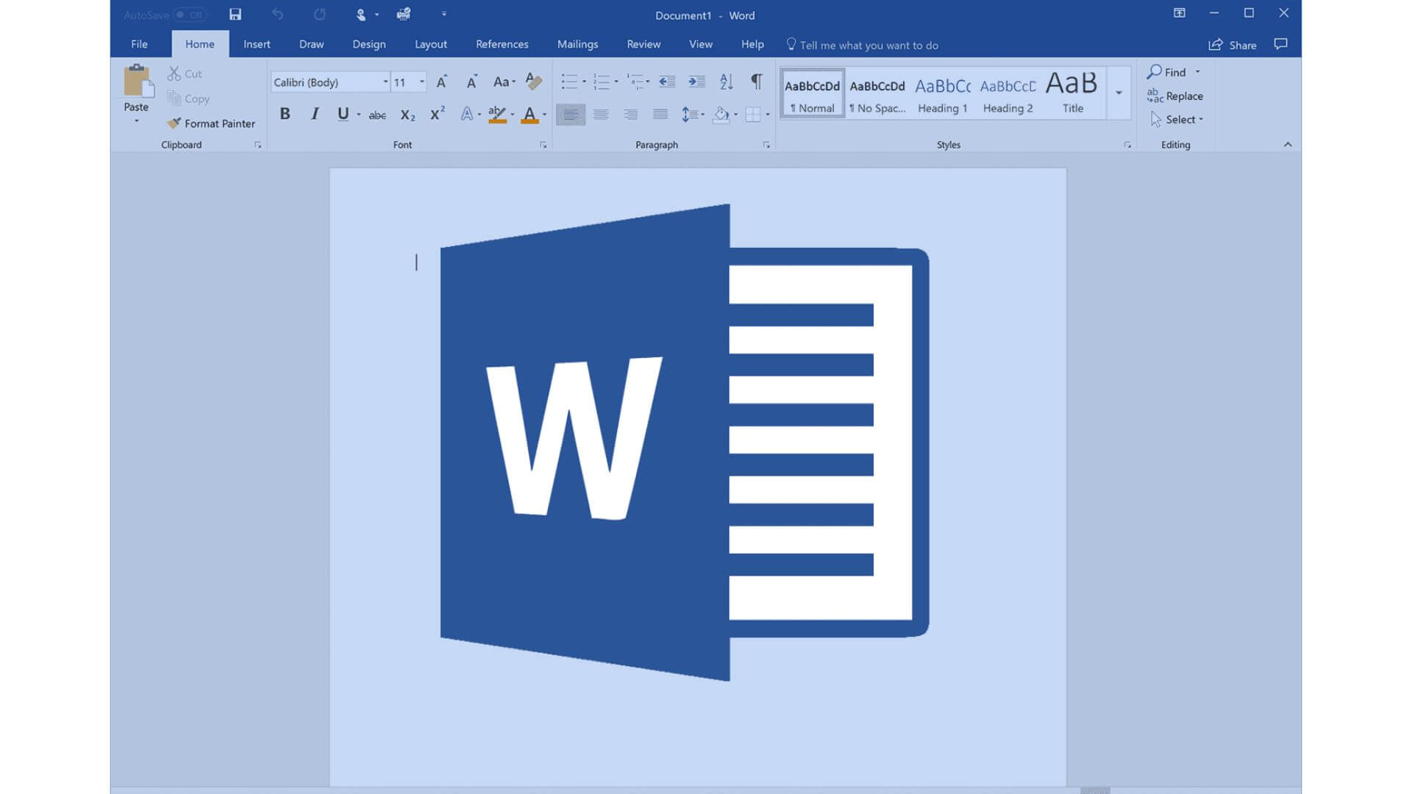Click Format Painter
Image resolution: width=1412 pixels, height=794 pixels.
point(211,124)
